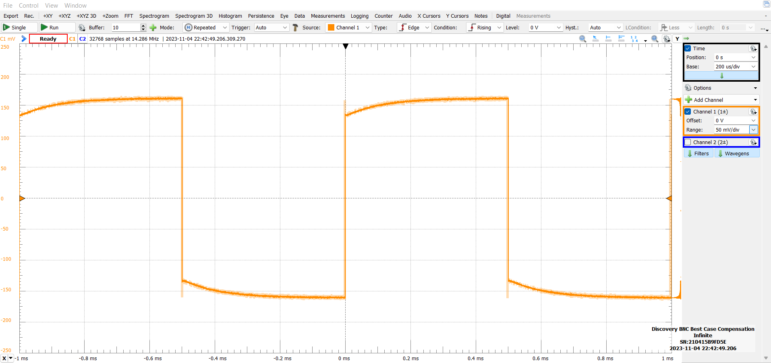The image size is (771, 363).
Task: Open the Source dropdown showing Channel 1
Action: (x=348, y=27)
